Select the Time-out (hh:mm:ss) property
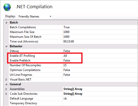Image resolution: width=138 pixels, height=106 pixels. (x=24, y=41)
